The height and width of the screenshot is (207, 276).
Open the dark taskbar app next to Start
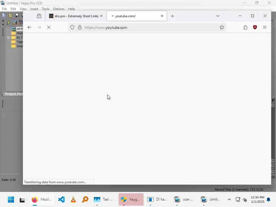coord(22,199)
